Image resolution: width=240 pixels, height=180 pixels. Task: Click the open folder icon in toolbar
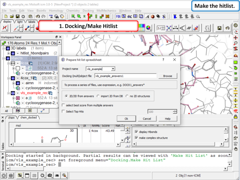11,17
